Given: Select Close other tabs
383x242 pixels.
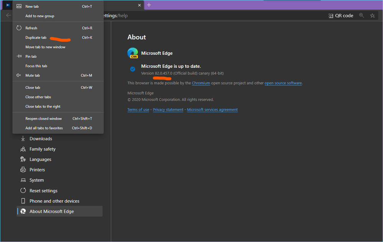Looking at the screenshot, I should pos(58,97).
